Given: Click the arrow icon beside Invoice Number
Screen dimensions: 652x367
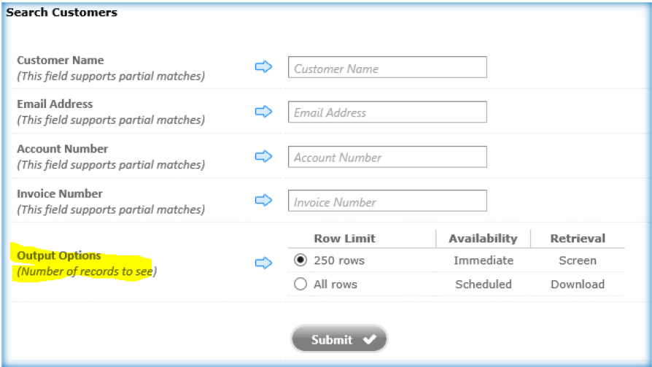Looking at the screenshot, I should (x=263, y=201).
